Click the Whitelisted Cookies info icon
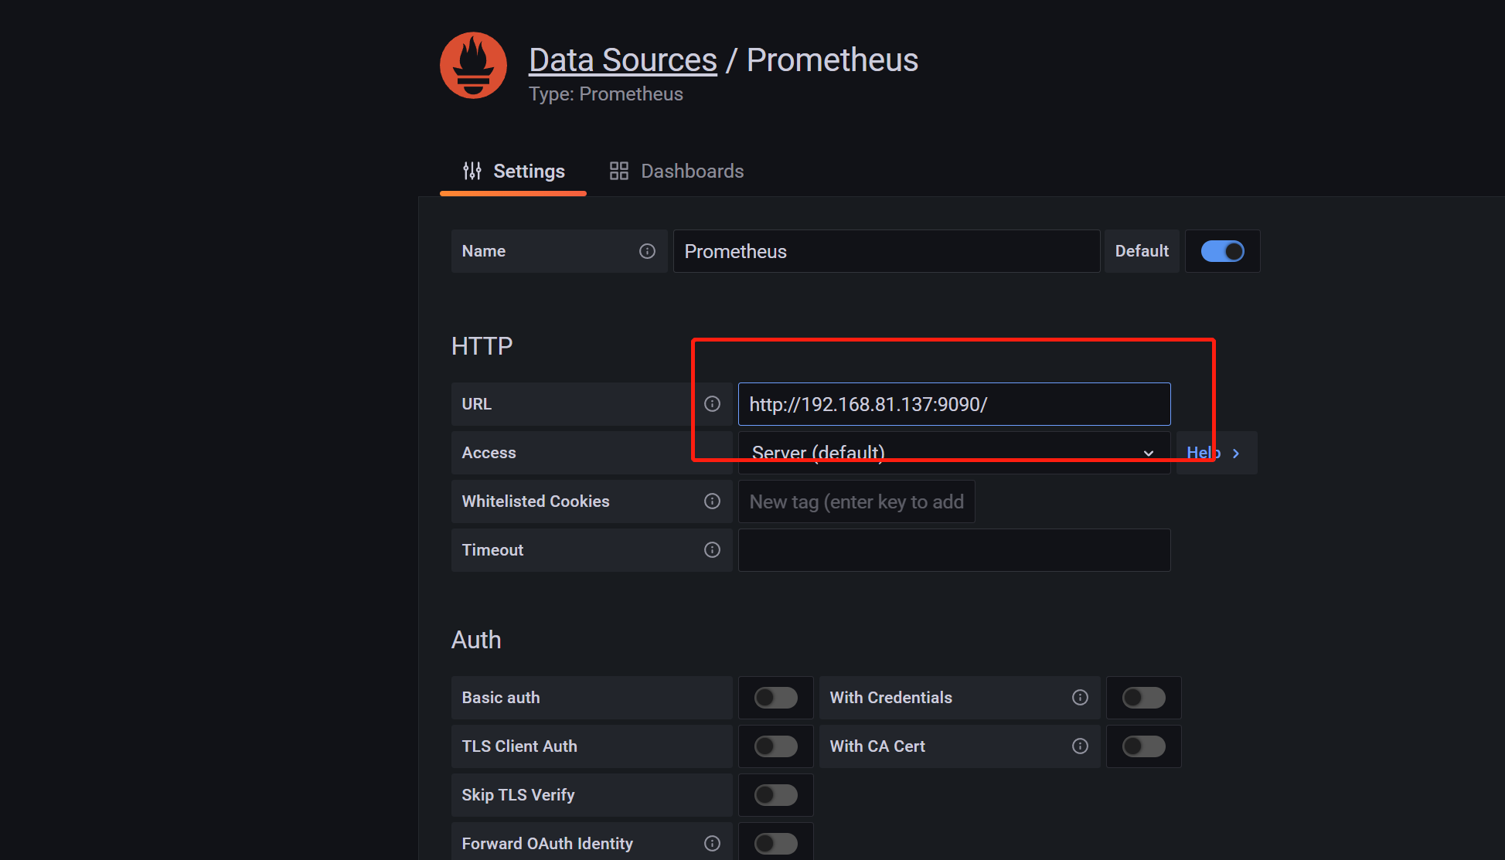1505x860 pixels. point(713,501)
